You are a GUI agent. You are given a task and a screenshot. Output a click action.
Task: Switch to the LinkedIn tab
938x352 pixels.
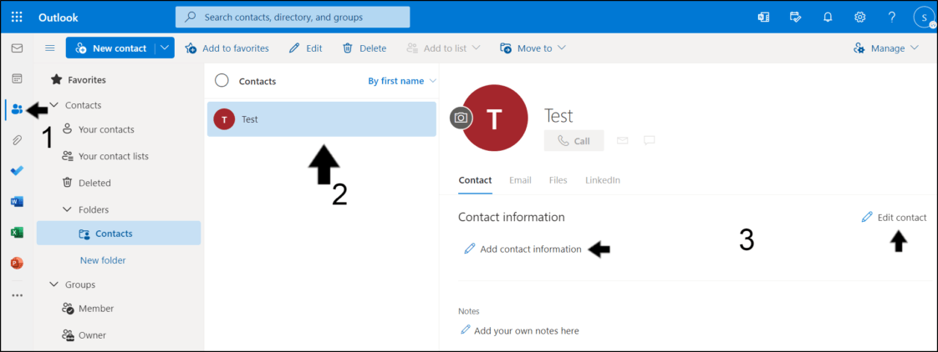603,180
